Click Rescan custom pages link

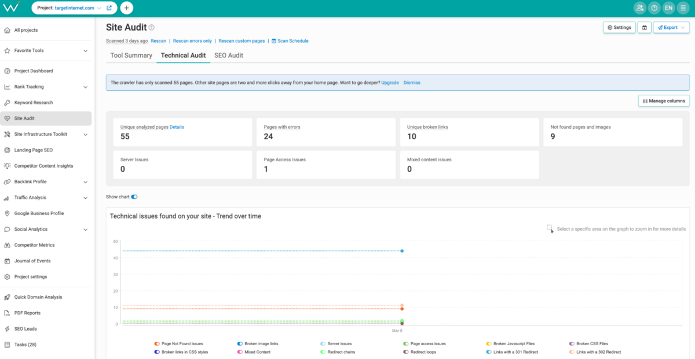click(x=242, y=41)
